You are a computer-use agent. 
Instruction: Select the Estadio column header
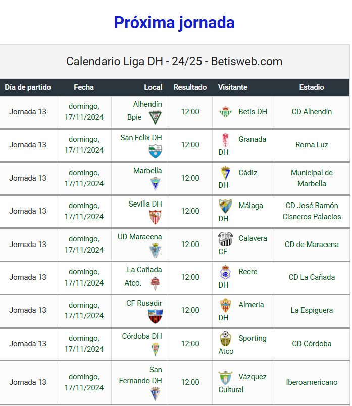point(312,87)
